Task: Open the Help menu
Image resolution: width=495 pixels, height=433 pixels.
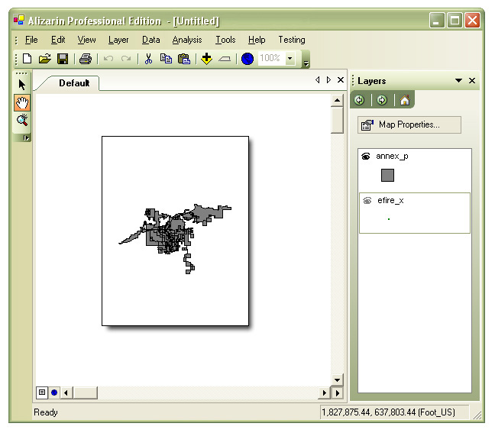Action: pos(257,40)
